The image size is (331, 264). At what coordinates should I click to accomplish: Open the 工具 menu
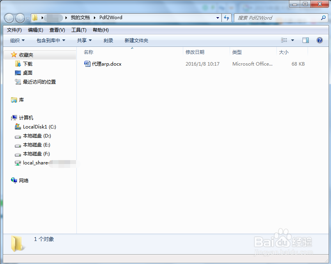coord(78,30)
